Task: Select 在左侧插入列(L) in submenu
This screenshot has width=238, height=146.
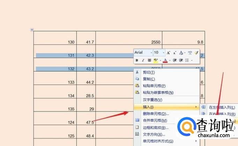Action: (219, 107)
